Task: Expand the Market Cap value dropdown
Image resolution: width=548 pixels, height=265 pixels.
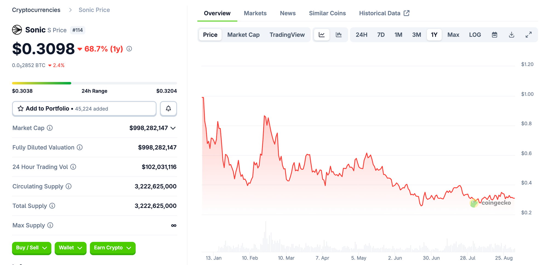Action: 173,128
